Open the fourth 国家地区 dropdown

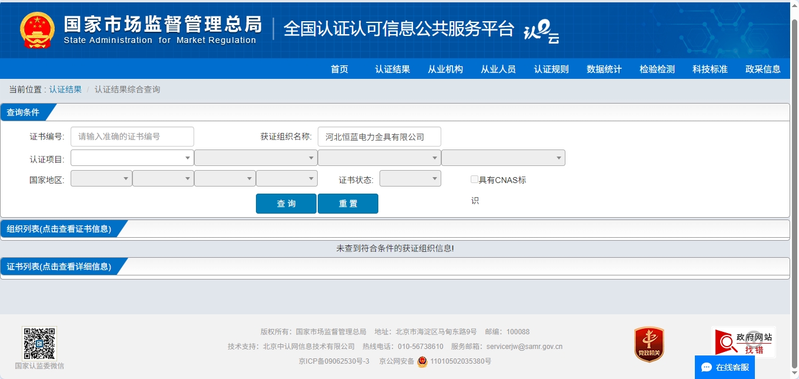[287, 178]
